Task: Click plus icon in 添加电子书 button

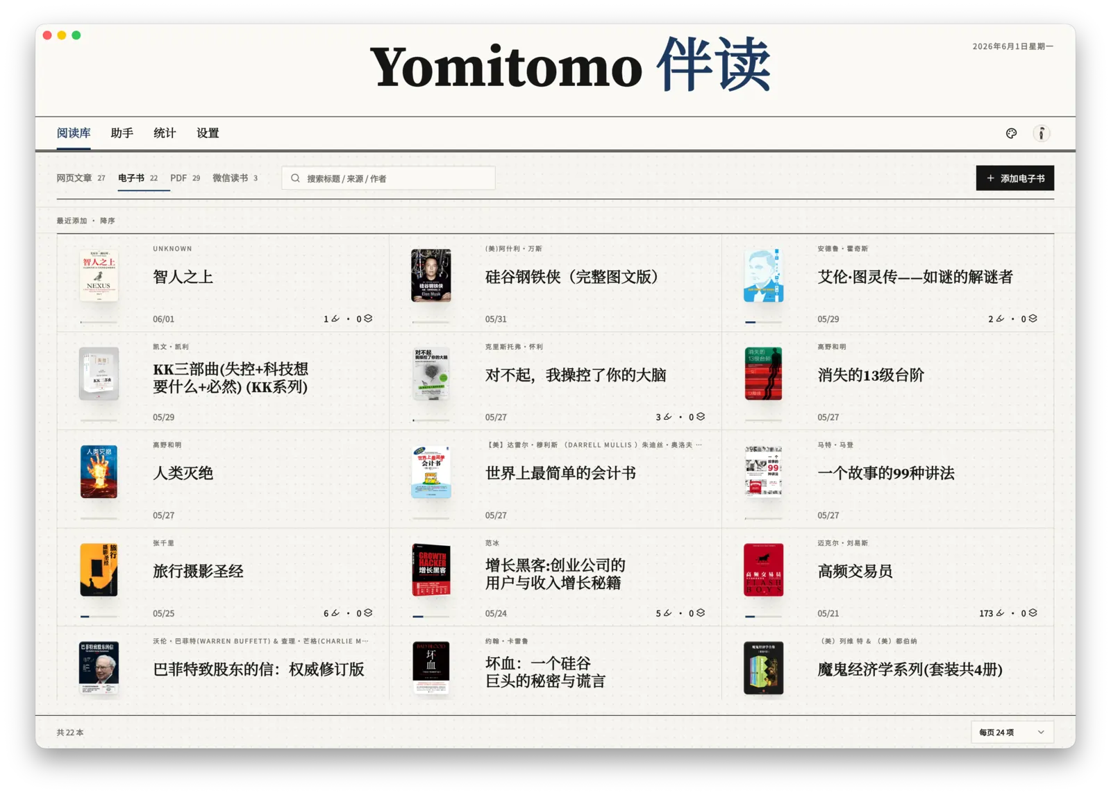Action: pos(990,178)
